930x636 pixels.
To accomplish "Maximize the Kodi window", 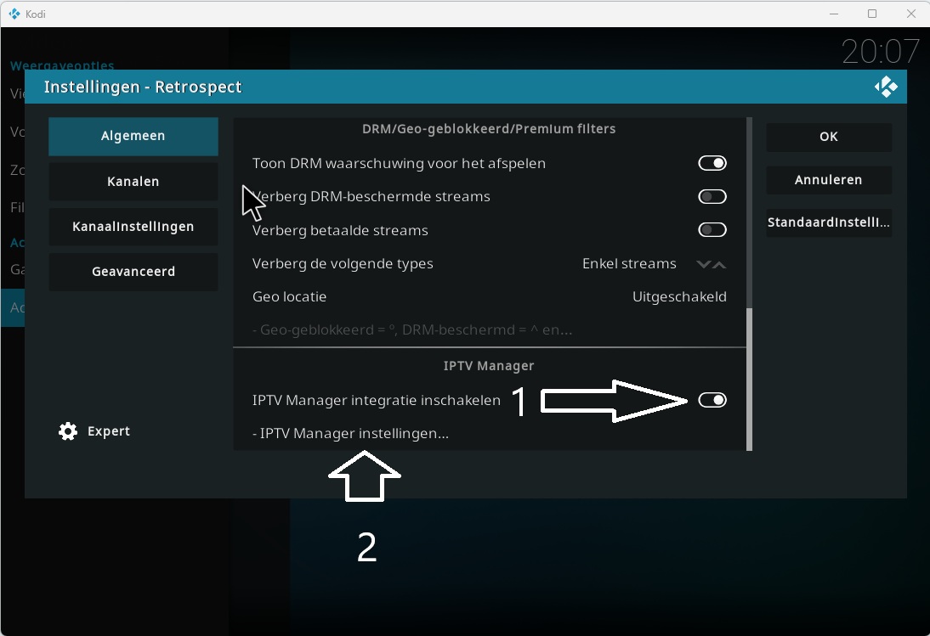I will (872, 14).
